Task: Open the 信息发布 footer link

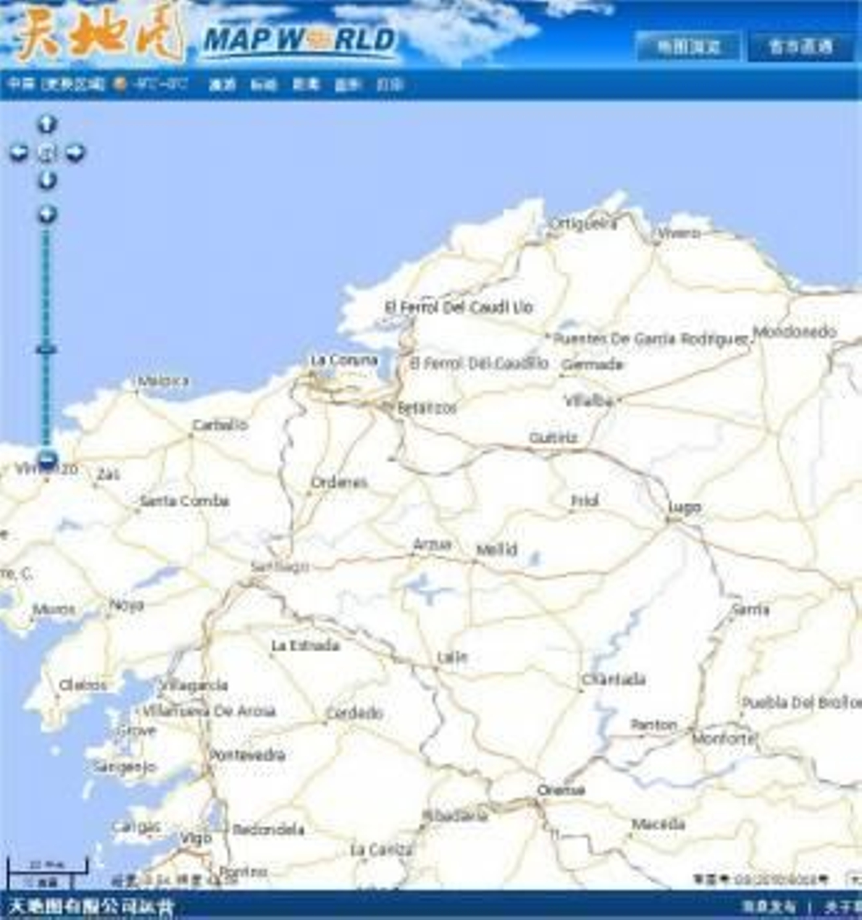Action: click(768, 907)
